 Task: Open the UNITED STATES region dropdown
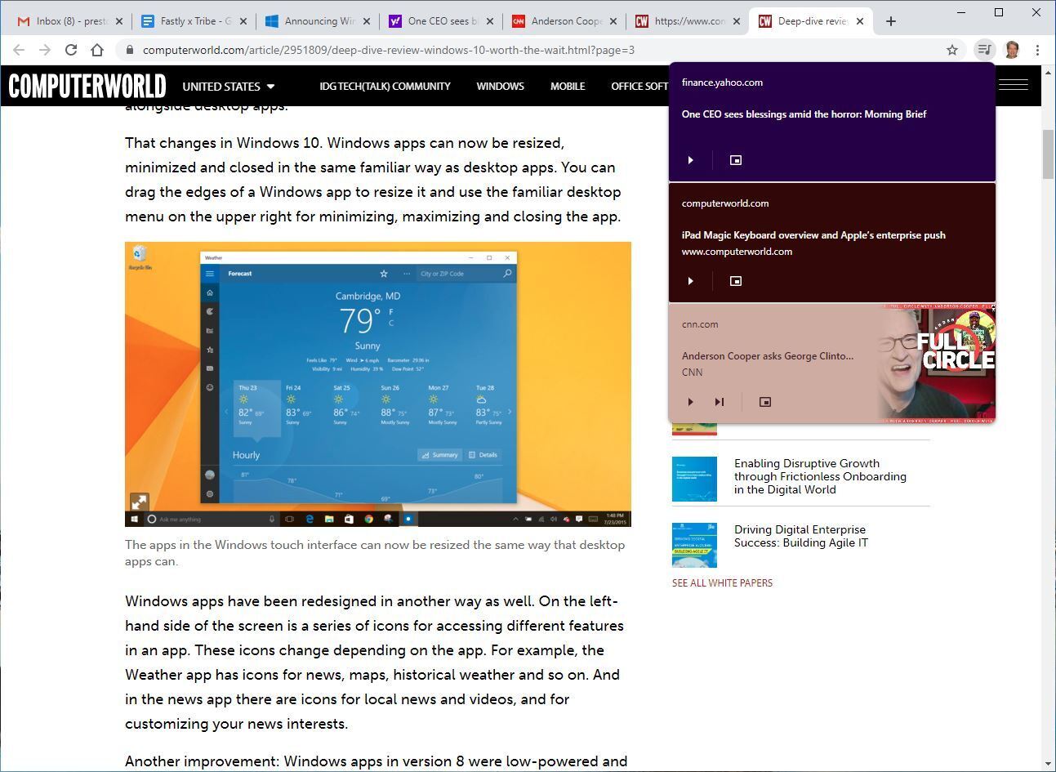tap(229, 86)
